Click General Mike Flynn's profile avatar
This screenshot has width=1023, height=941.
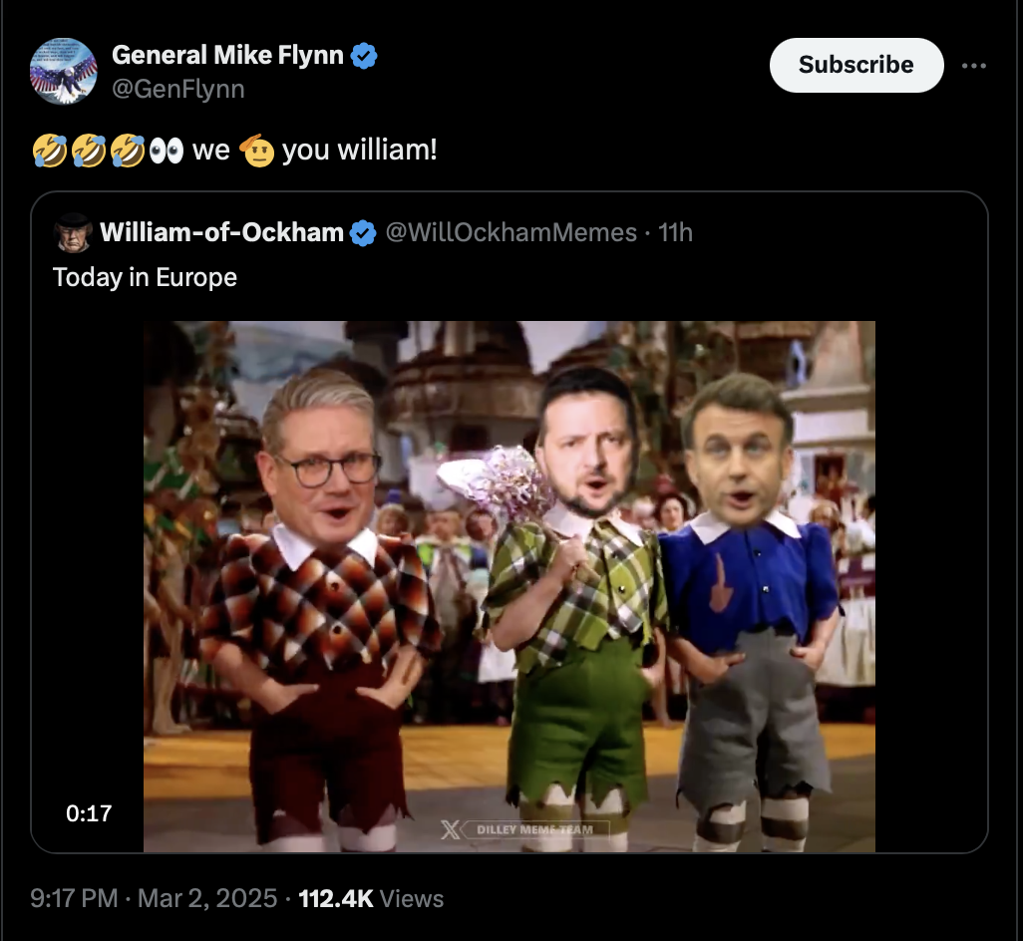(x=63, y=71)
